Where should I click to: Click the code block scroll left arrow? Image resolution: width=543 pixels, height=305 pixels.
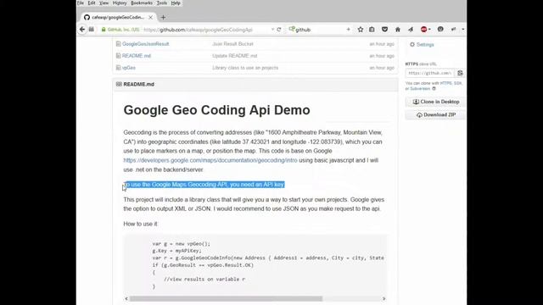coord(126,298)
